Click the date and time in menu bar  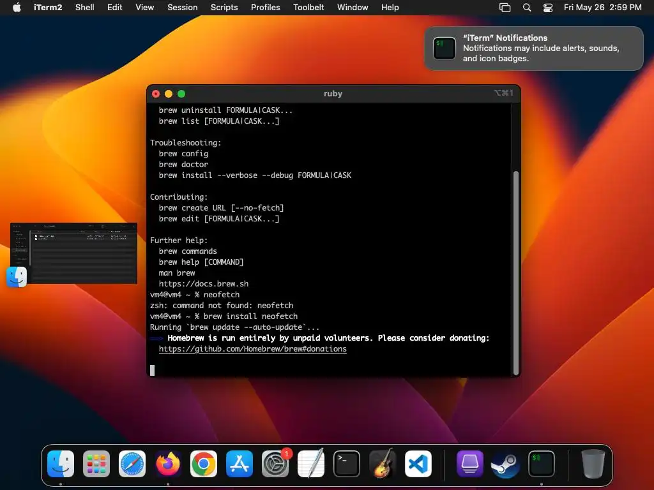point(602,8)
